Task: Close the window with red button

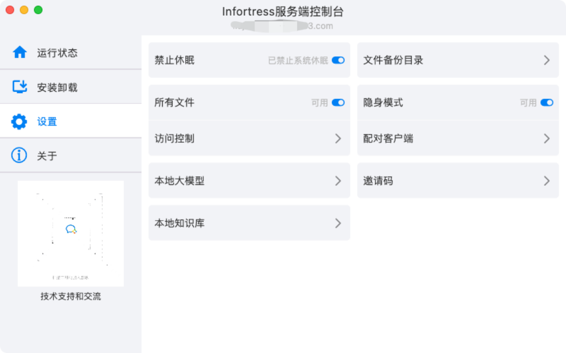Action: (x=10, y=10)
